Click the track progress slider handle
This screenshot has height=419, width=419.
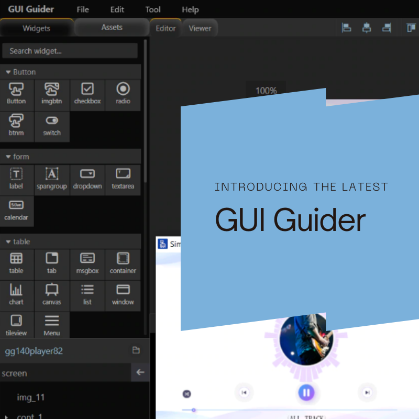point(194,410)
